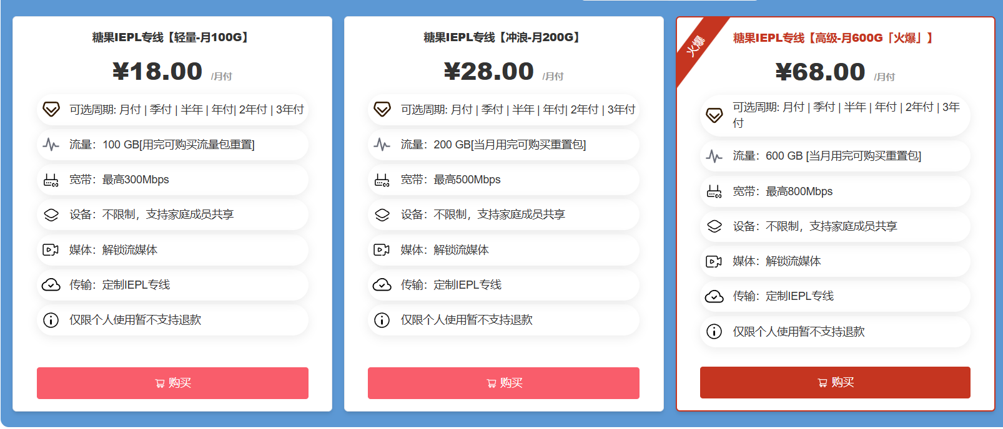Click the 购买 button for the ¥18.00 plan
The height and width of the screenshot is (429, 1003).
[172, 383]
